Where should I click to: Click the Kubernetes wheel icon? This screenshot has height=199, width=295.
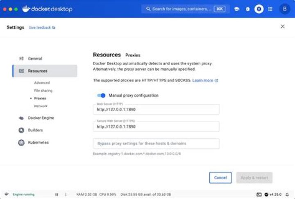click(21, 142)
